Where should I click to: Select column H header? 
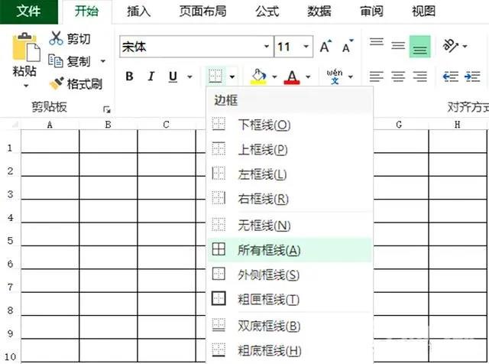coord(457,125)
